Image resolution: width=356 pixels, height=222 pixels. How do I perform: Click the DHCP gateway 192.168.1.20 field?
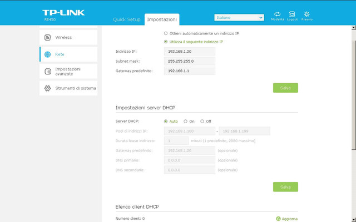pyautogui.click(x=190, y=150)
